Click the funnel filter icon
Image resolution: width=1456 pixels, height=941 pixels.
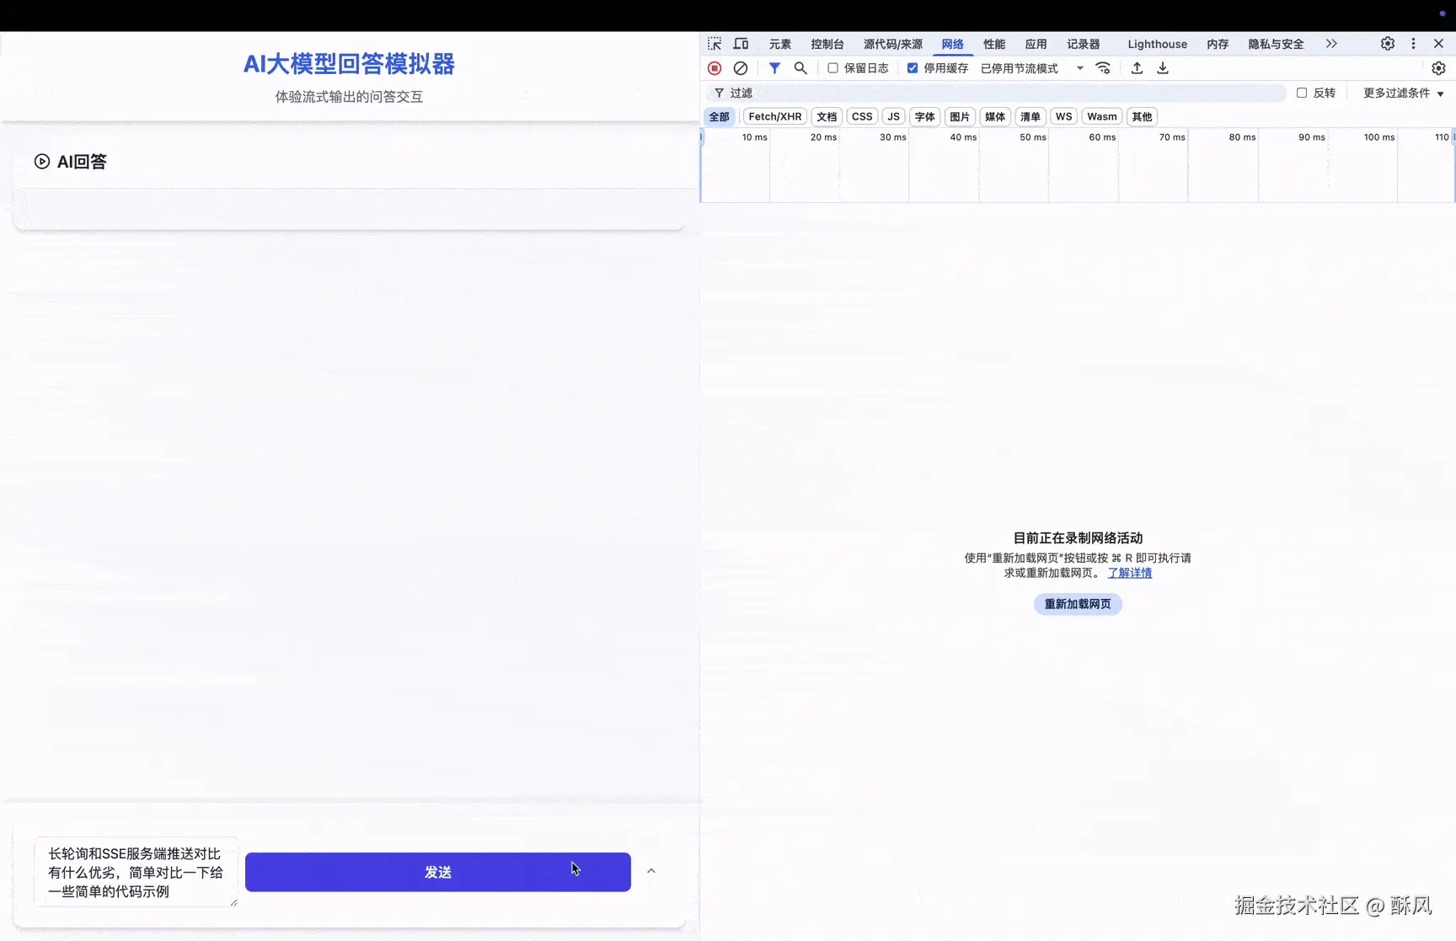pos(774,68)
